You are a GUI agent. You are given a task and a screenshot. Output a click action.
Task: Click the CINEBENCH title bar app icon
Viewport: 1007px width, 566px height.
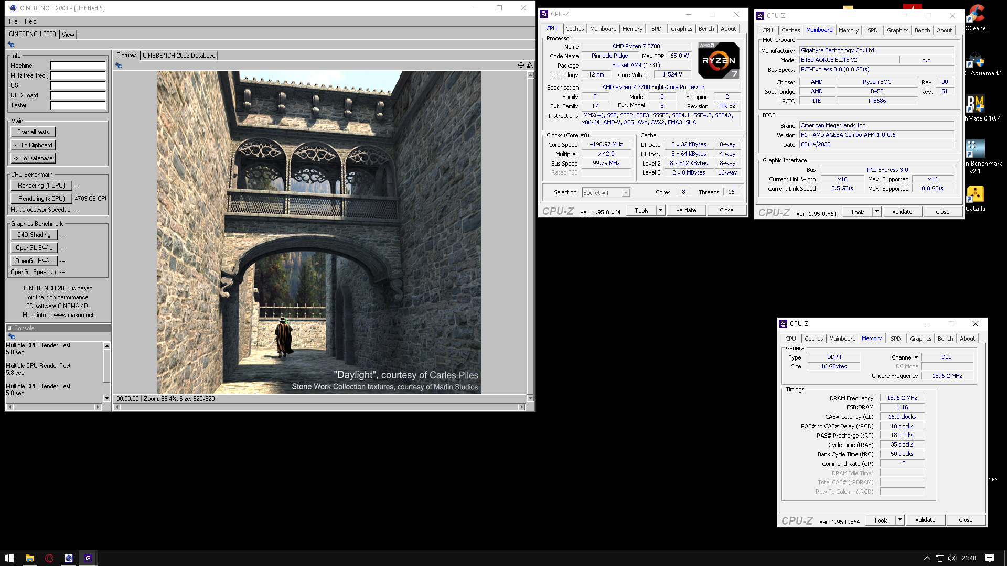point(13,8)
